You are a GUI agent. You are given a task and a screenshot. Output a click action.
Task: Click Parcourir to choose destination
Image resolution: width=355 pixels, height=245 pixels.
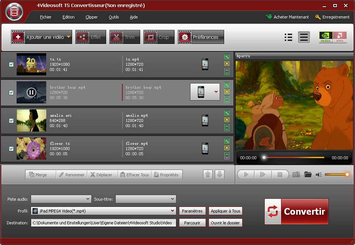coord(192,222)
